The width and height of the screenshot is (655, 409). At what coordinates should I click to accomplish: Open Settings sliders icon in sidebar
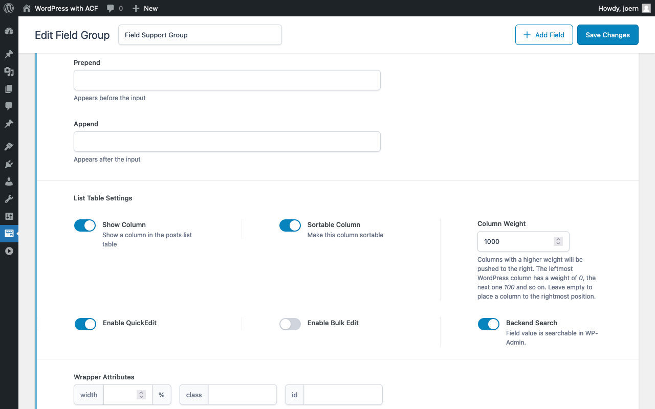(x=9, y=216)
